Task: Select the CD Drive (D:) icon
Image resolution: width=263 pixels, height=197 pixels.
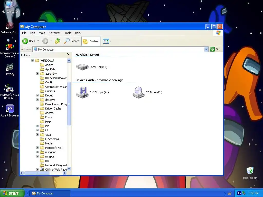Action: pyautogui.click(x=138, y=92)
